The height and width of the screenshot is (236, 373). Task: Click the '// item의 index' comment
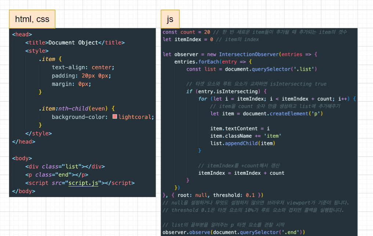pos(237,40)
